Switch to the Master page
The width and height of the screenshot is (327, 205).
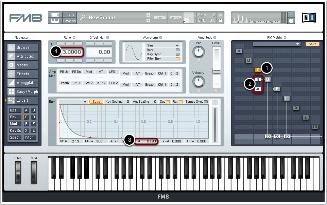point(23,65)
